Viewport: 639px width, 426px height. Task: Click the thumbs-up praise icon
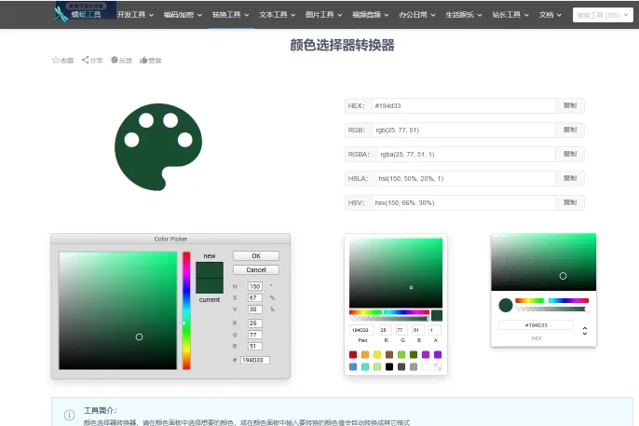[144, 60]
